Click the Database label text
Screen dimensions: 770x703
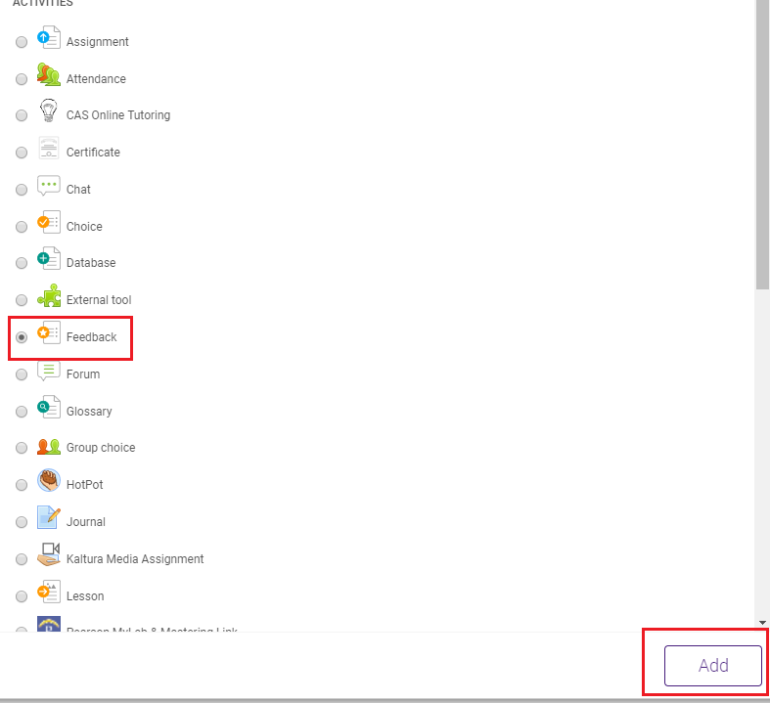[91, 263]
